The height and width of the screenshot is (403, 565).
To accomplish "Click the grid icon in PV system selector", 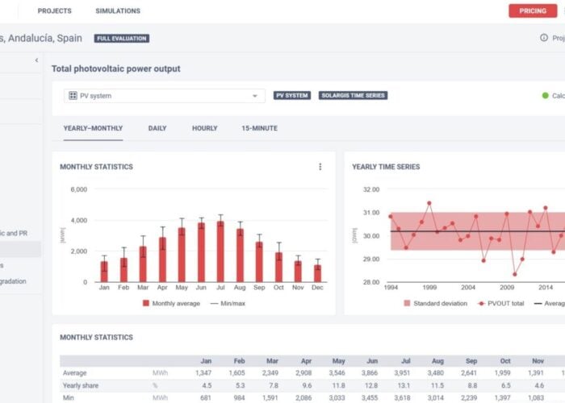I will pyautogui.click(x=73, y=96).
